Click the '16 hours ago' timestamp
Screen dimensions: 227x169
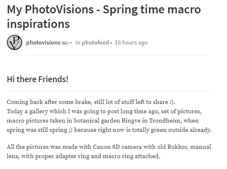click(131, 42)
